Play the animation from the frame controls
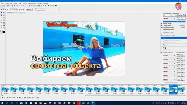This screenshot has width=187, height=105. click(2, 98)
